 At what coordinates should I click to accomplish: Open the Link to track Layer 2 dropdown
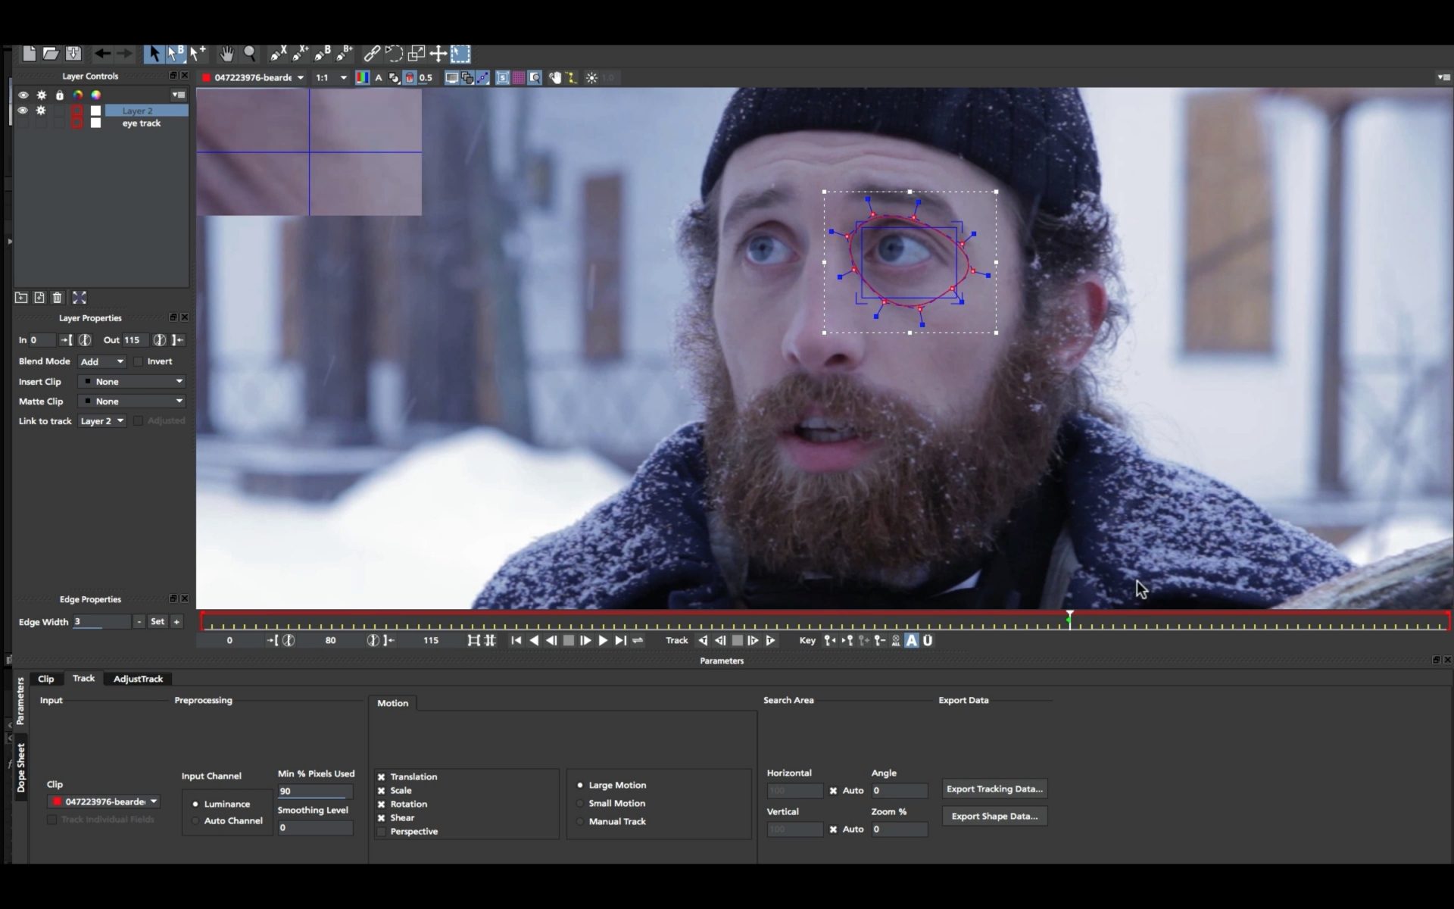[101, 420]
